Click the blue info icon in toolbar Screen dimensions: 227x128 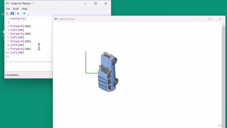[x=24, y=14]
